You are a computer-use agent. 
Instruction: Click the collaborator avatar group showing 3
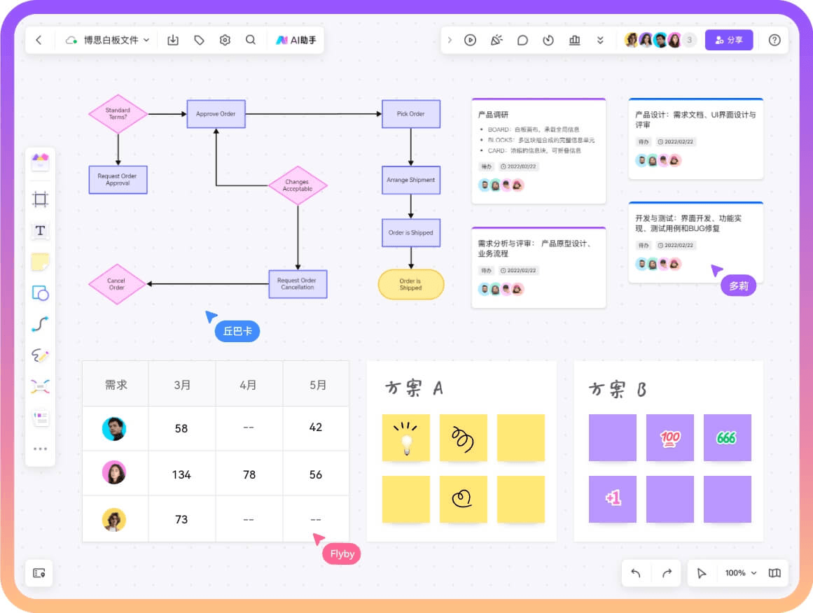(658, 40)
